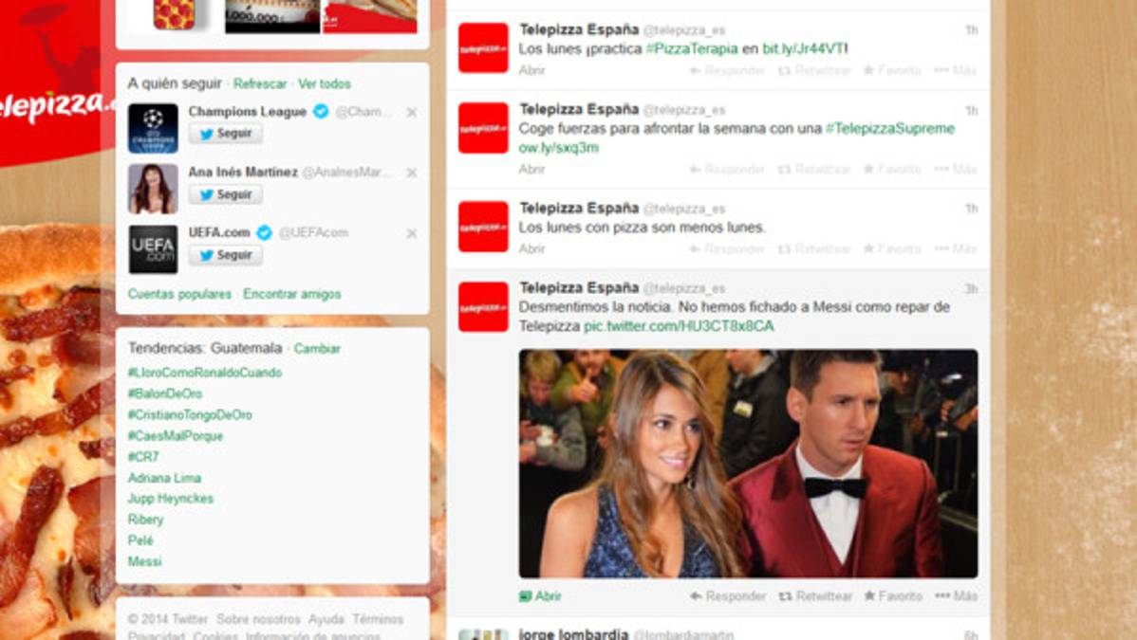1137x640 pixels.
Task: Click the verified badge next to UEFA.com
Action: click(x=263, y=231)
